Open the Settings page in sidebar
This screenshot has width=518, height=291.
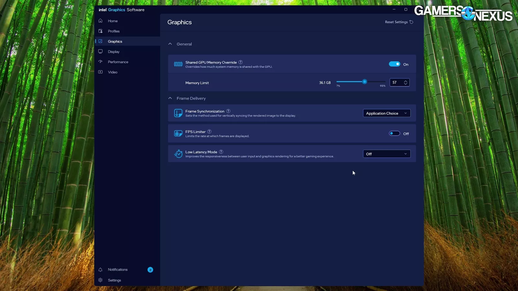pos(114,280)
